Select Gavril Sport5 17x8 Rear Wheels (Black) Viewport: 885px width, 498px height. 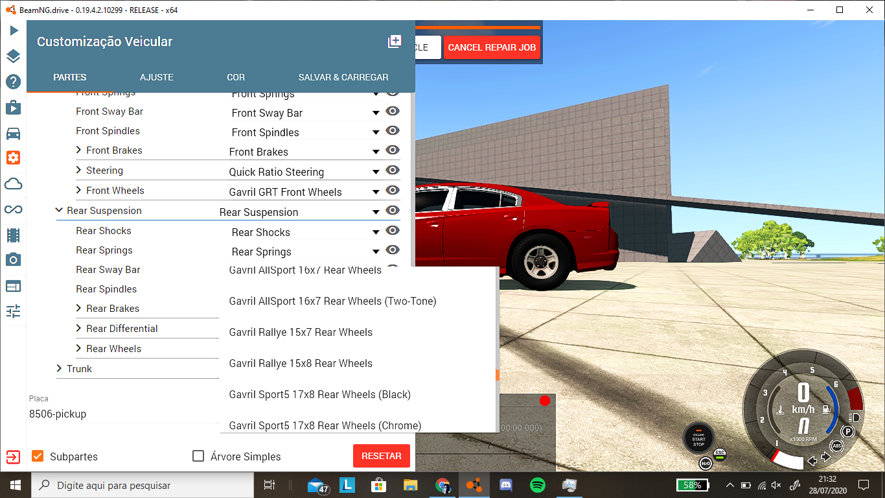pos(358,394)
